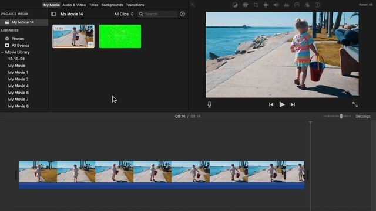Click the viewer preview of the girl walking
The height and width of the screenshot is (211, 376).
(282, 55)
